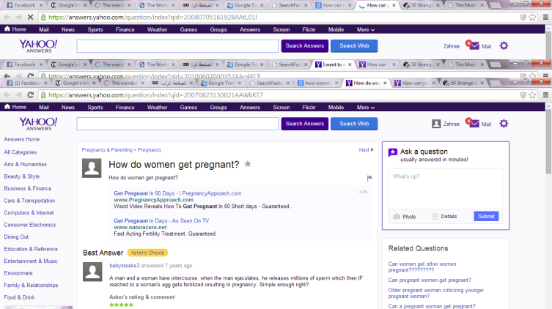Screen dimensions: 552x309
Task: Flag the question as inappropriate
Action: (369, 178)
